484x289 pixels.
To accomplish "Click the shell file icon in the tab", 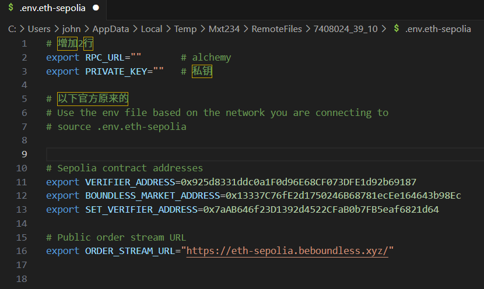I will pyautogui.click(x=11, y=8).
